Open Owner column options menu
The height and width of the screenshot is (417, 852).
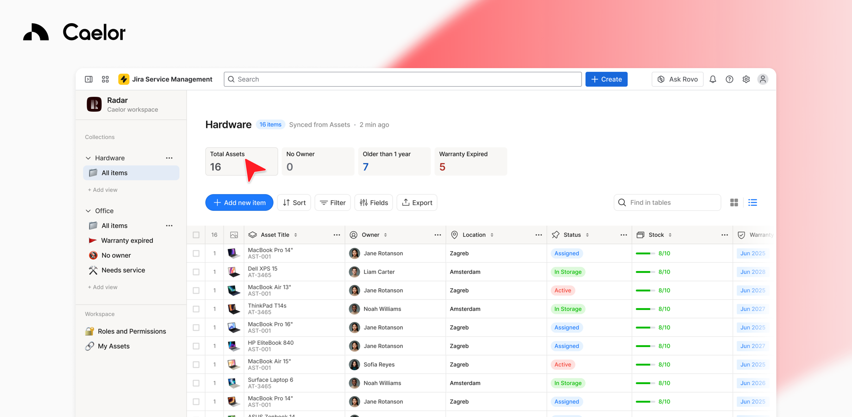tap(438, 235)
